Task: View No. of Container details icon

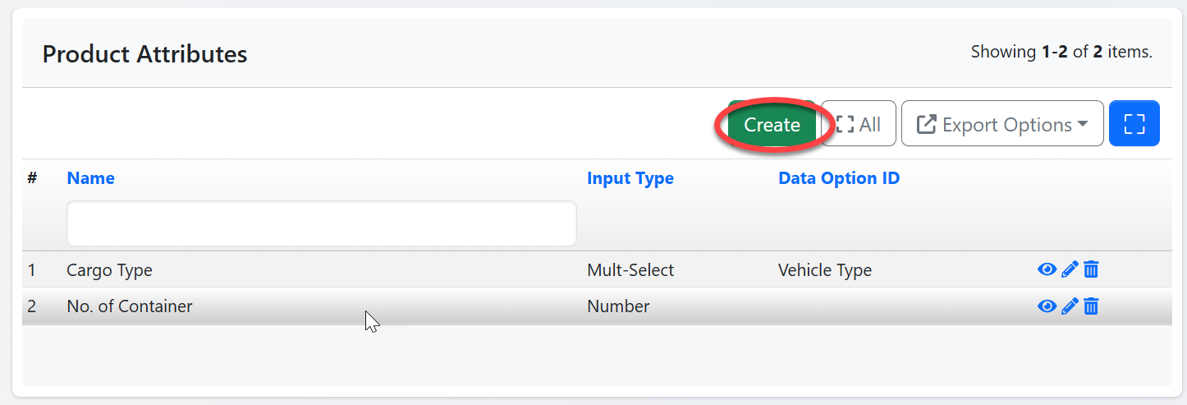Action: pyautogui.click(x=1047, y=306)
